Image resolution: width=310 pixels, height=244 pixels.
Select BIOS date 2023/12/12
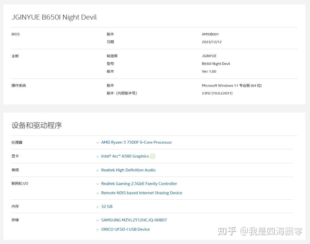coord(212,42)
